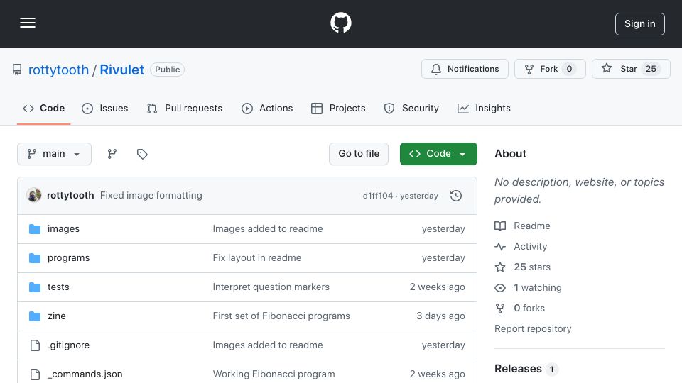
Task: Click file icon next to _commands.json
Action: tap(35, 374)
